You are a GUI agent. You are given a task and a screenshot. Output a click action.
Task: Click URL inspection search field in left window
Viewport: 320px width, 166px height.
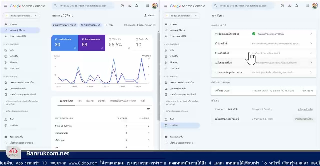pos(84,6)
